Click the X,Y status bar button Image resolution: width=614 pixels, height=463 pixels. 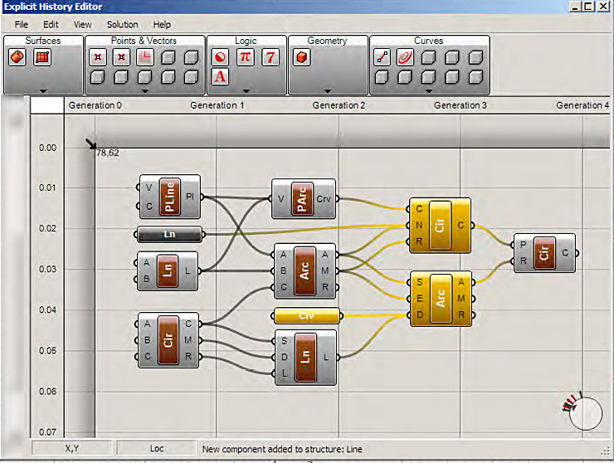coord(71,448)
